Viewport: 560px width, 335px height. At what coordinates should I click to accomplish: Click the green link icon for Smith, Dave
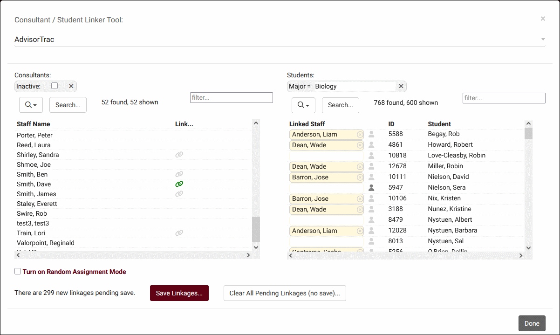point(179,184)
